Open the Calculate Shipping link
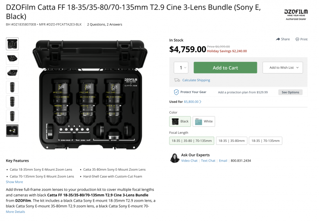The image size is (319, 221). (196, 80)
